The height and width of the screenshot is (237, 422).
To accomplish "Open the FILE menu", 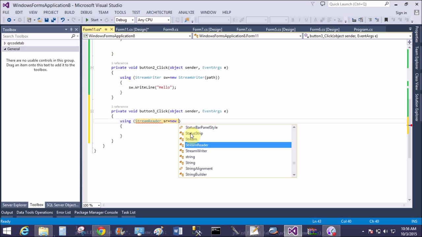I will [6, 12].
